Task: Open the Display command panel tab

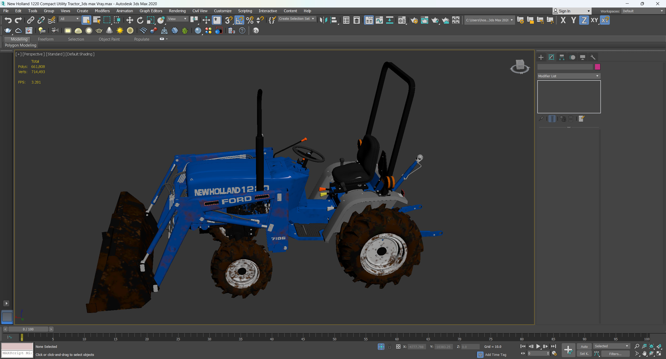Action: [583, 57]
